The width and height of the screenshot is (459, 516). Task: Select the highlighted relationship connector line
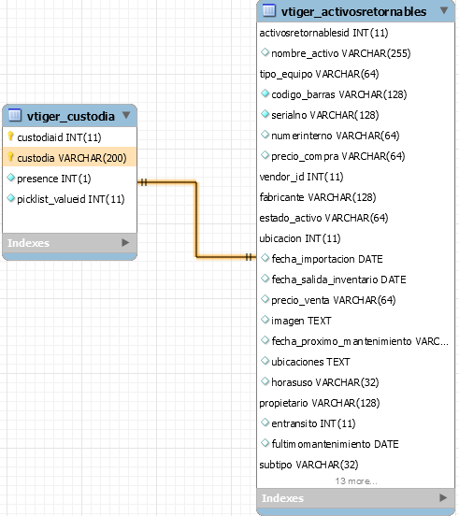tap(196, 219)
